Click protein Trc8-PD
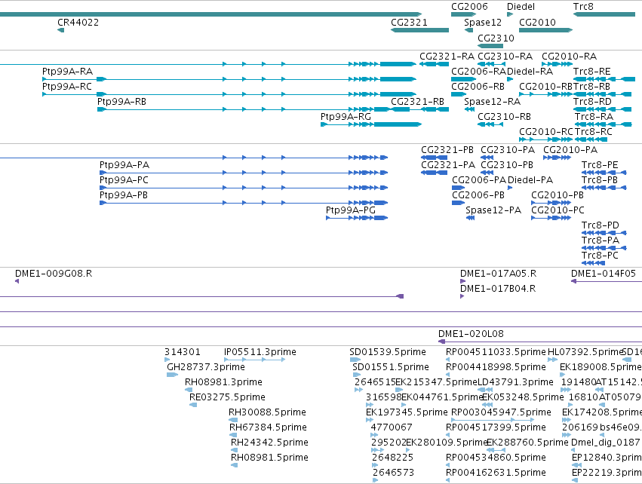Viewport: 642px width, 484px height. [601, 226]
